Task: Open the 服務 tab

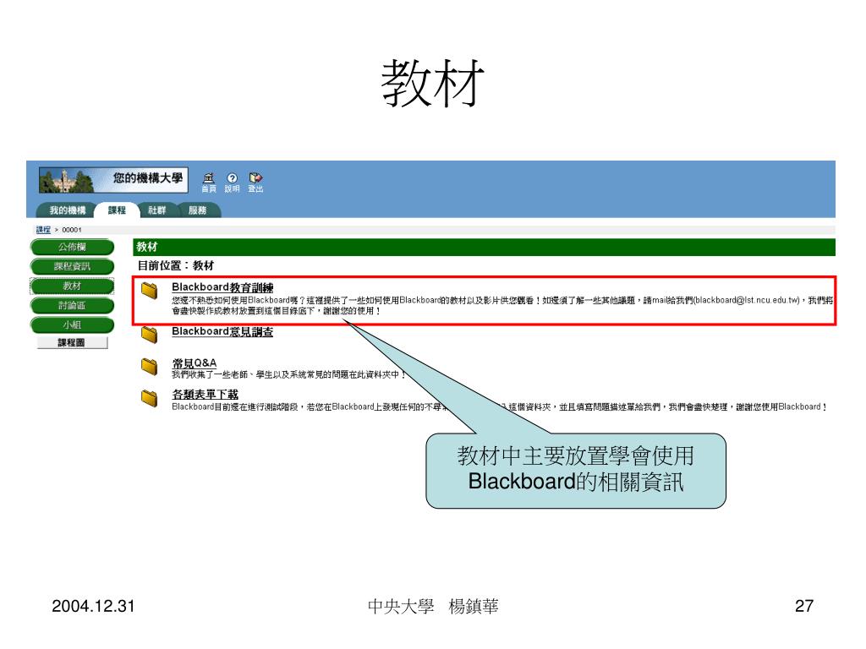Action: (197, 210)
